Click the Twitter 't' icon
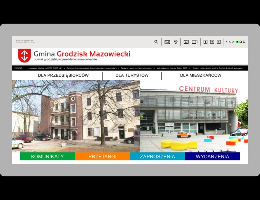 (x=219, y=42)
